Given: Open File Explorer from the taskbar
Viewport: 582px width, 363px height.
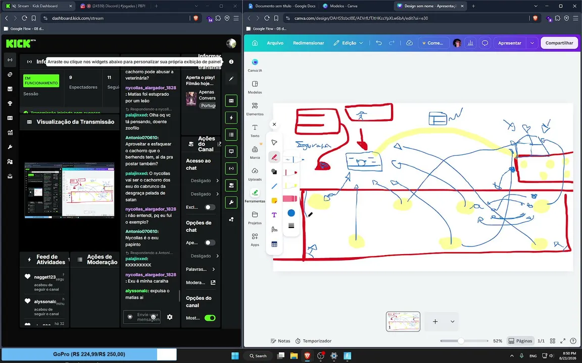Looking at the screenshot, I should pos(294,356).
